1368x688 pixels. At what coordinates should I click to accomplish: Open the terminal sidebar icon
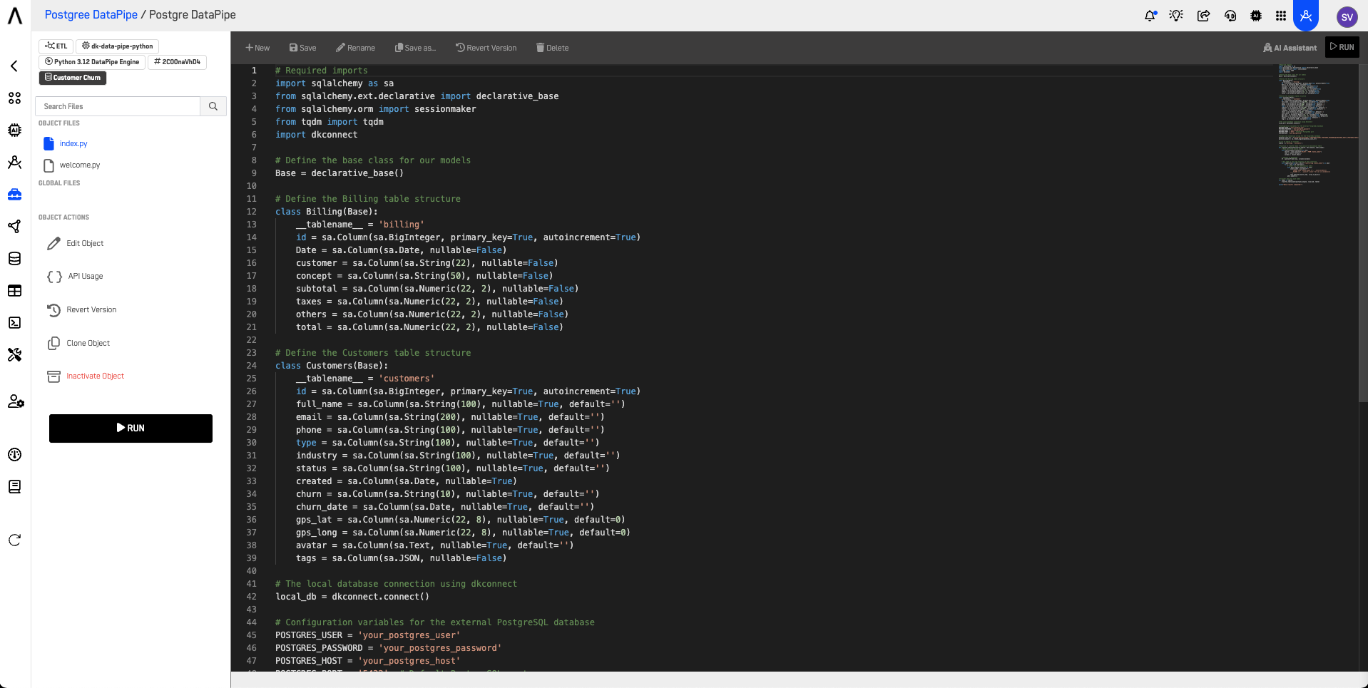tap(14, 323)
